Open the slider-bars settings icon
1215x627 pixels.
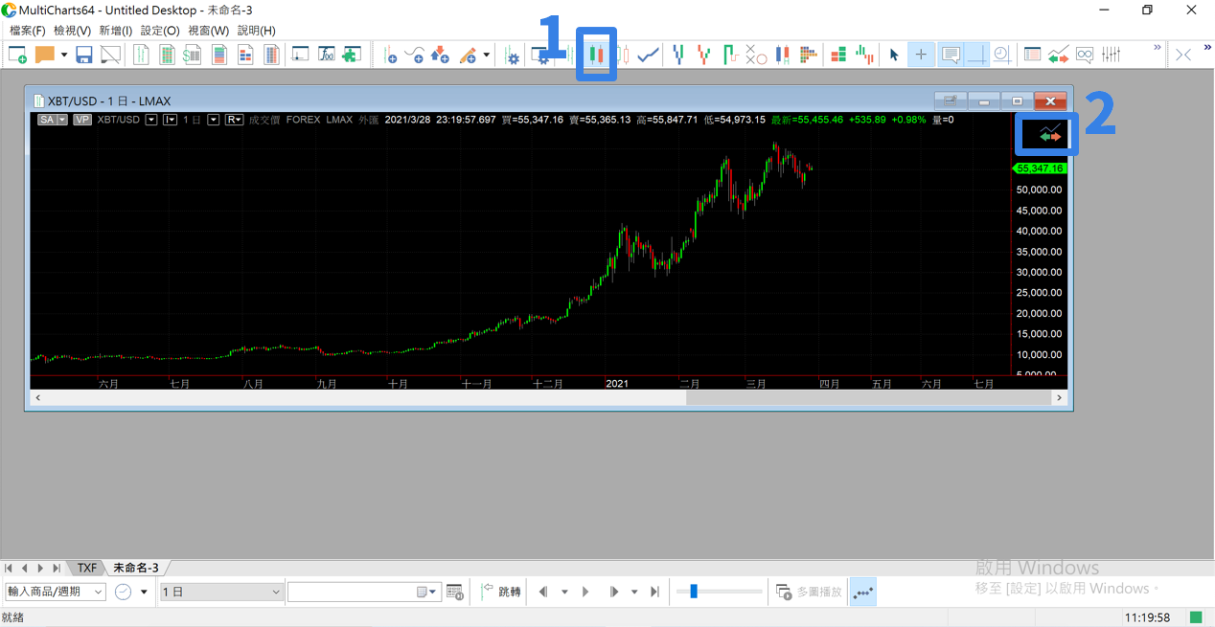tap(1112, 55)
